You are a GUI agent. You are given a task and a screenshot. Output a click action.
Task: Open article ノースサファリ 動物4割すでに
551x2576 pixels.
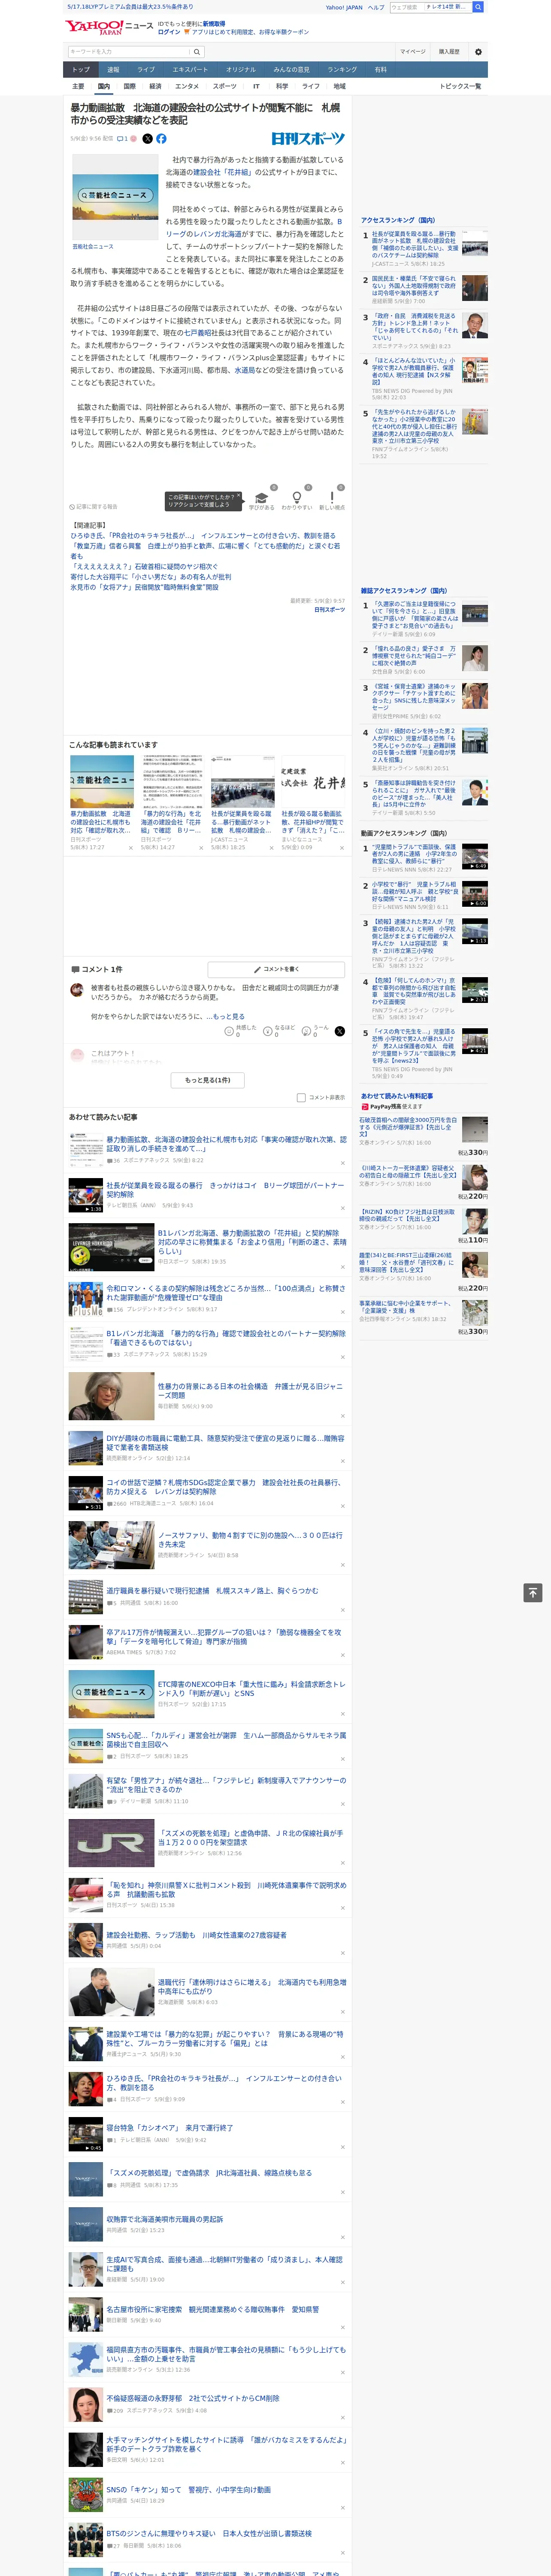250,1539
